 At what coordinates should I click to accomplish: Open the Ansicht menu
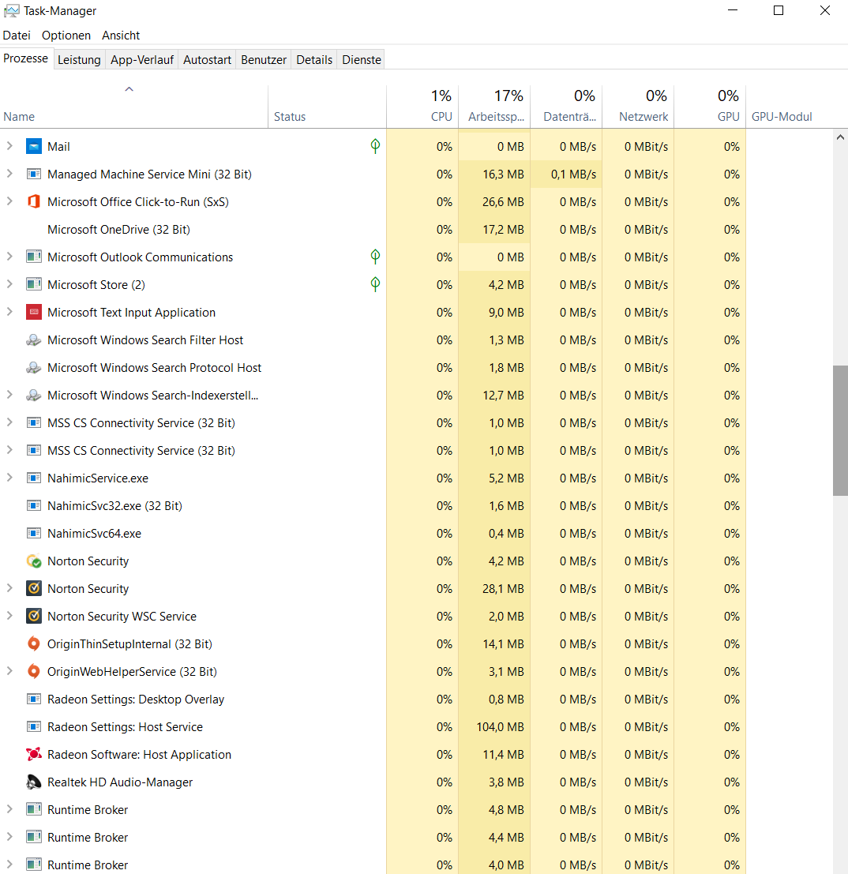(x=121, y=35)
